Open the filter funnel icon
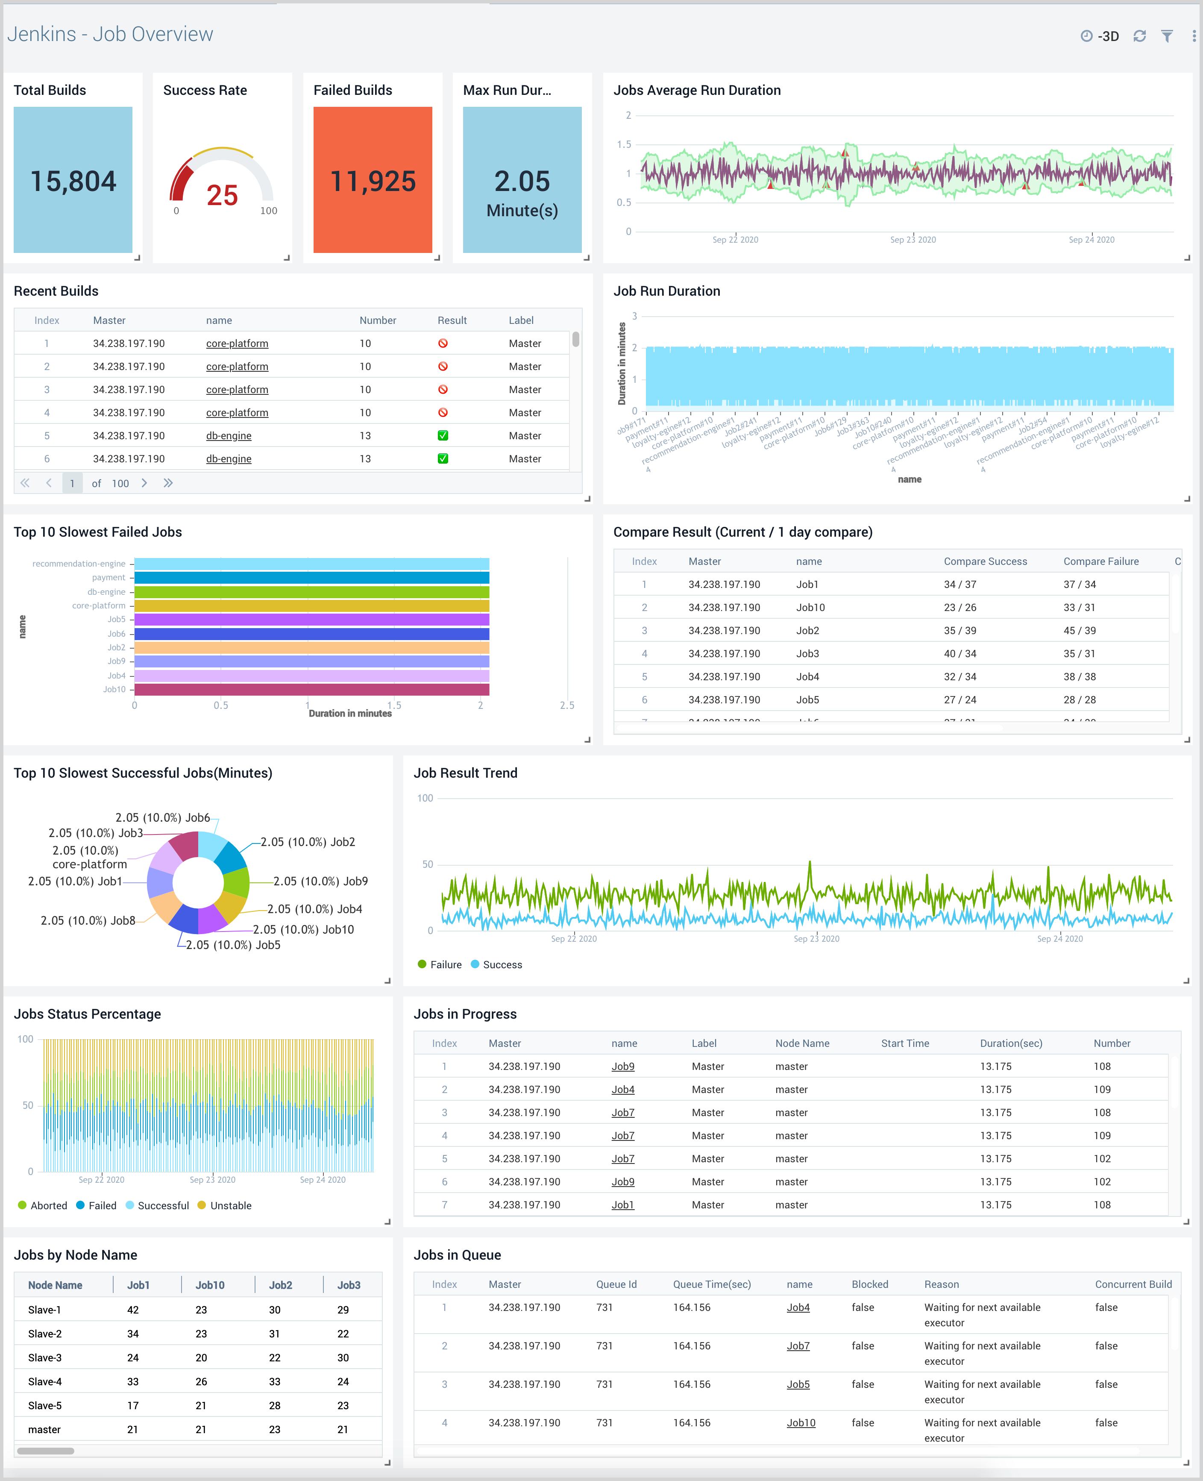1203x1481 pixels. pos(1167,36)
